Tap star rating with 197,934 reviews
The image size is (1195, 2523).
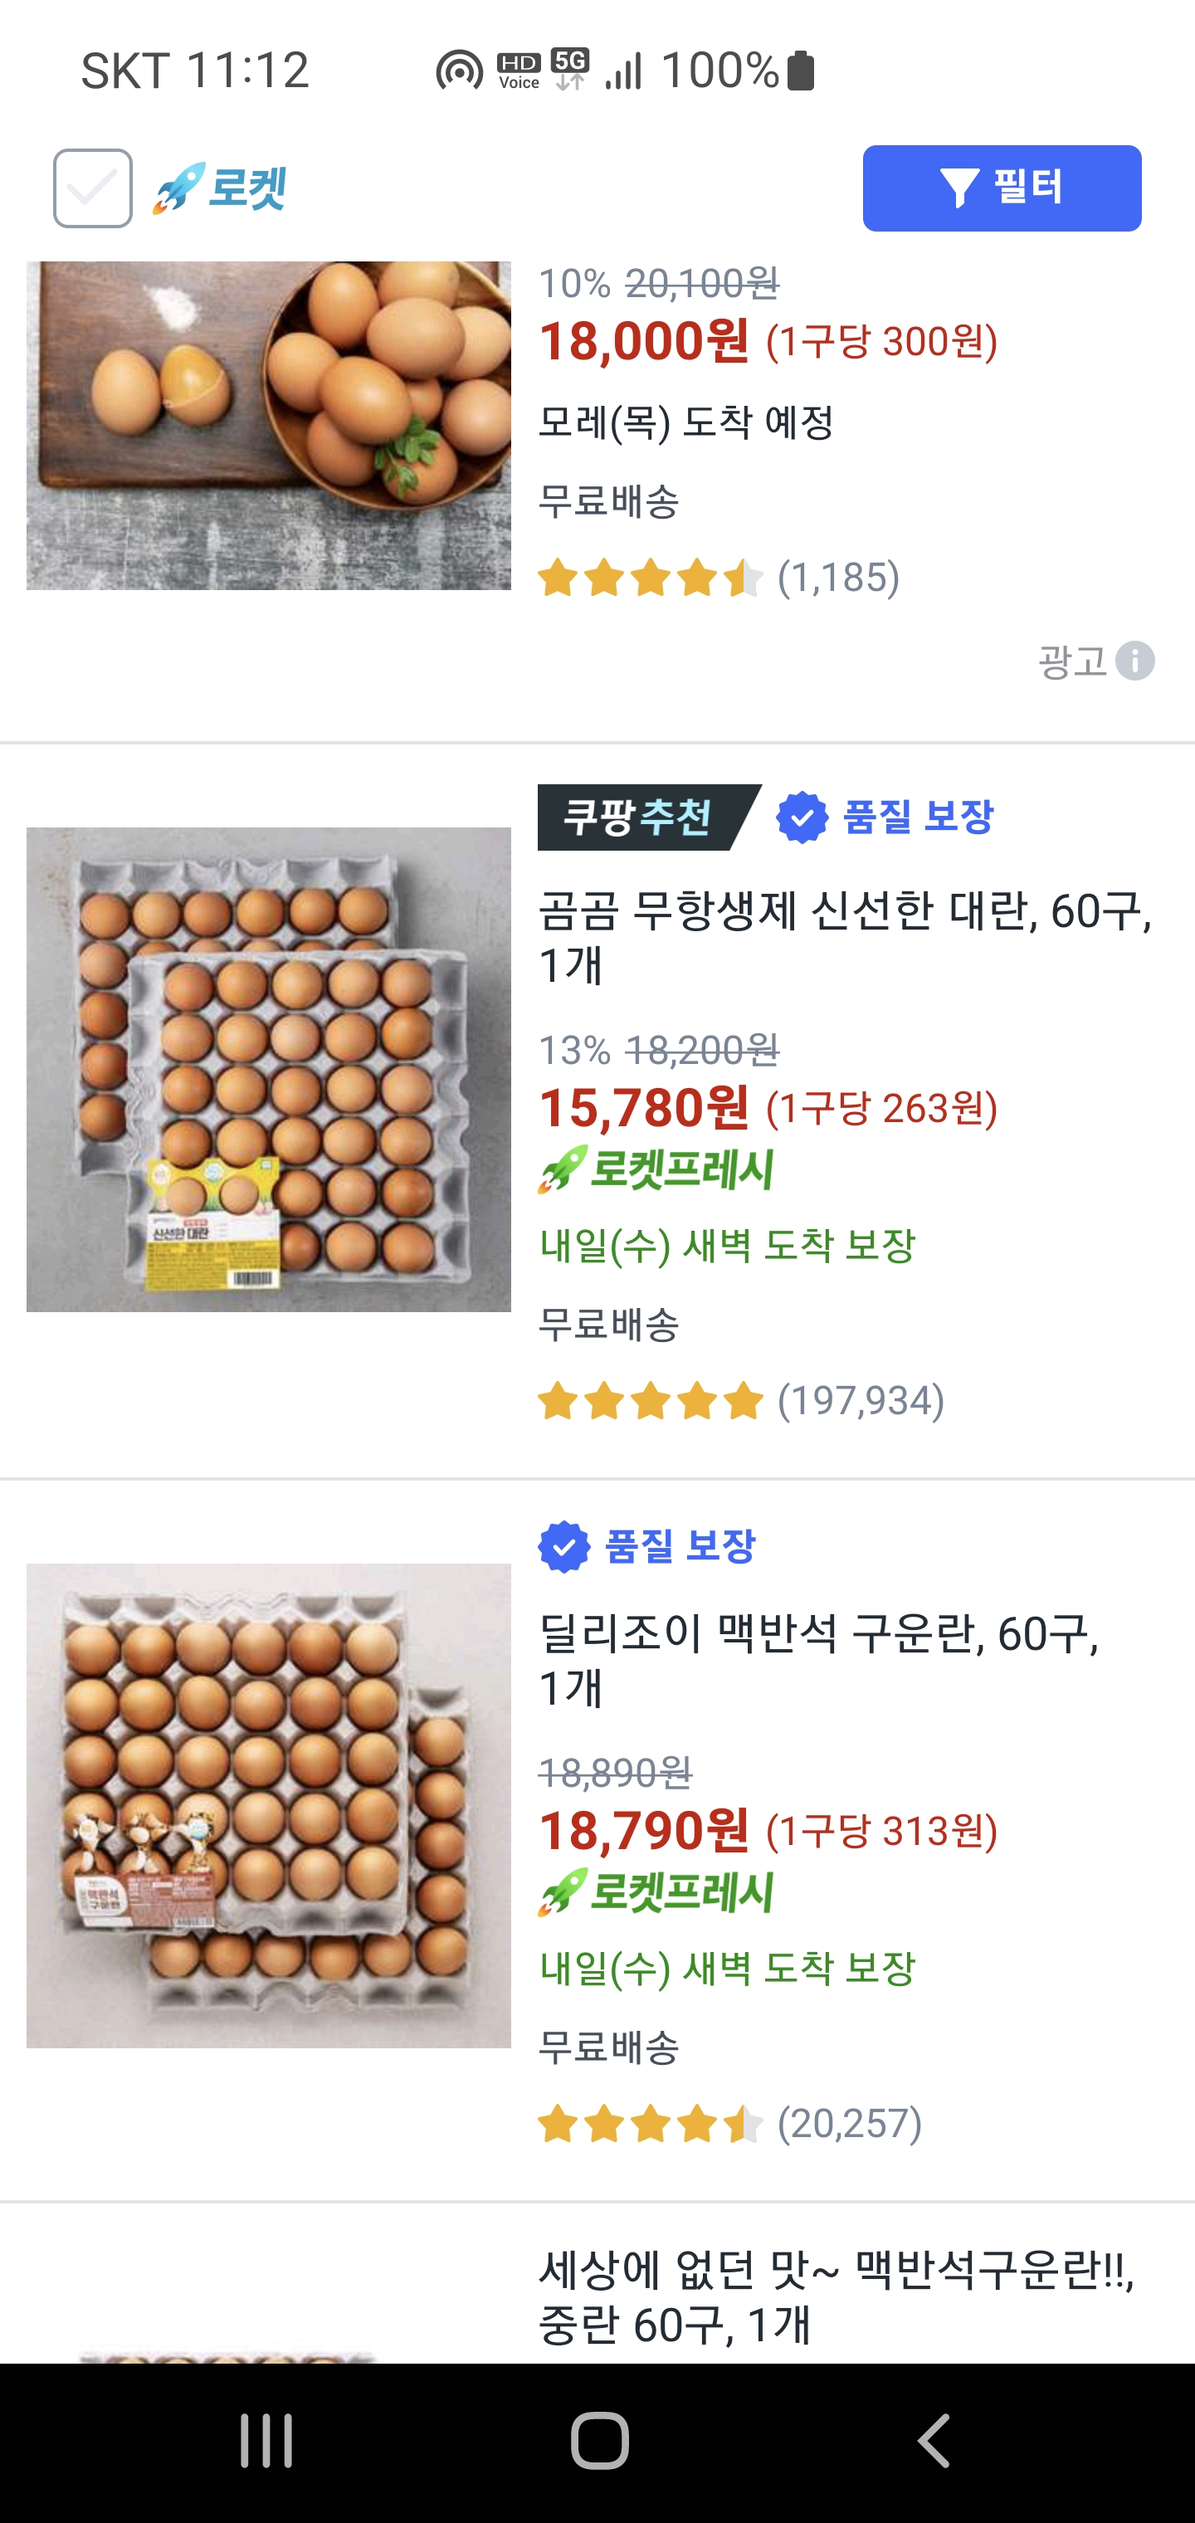tap(651, 1401)
